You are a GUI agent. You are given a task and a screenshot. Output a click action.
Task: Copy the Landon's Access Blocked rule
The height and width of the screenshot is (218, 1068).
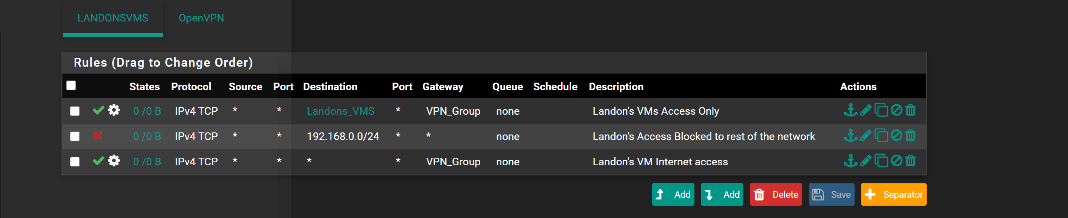click(881, 136)
